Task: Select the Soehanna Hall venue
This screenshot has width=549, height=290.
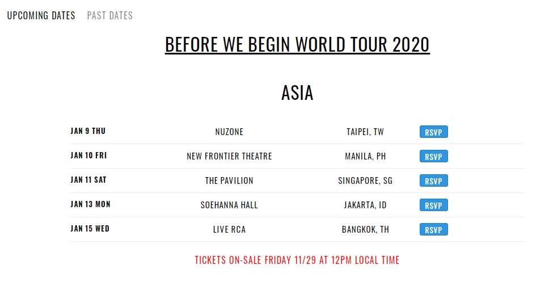Action: 229,205
